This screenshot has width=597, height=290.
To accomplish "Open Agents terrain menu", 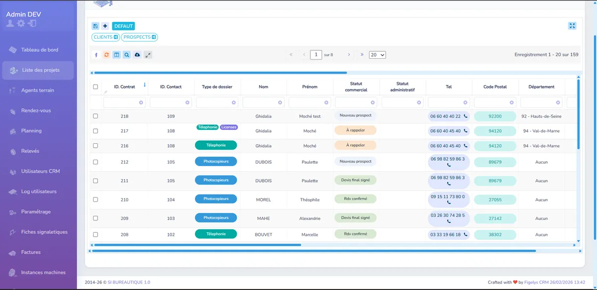I will tap(38, 91).
